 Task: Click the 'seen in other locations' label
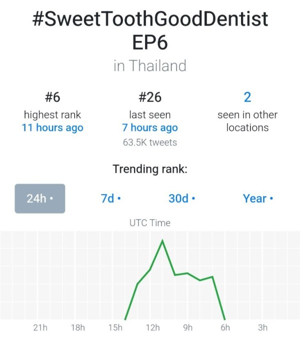pos(247,121)
